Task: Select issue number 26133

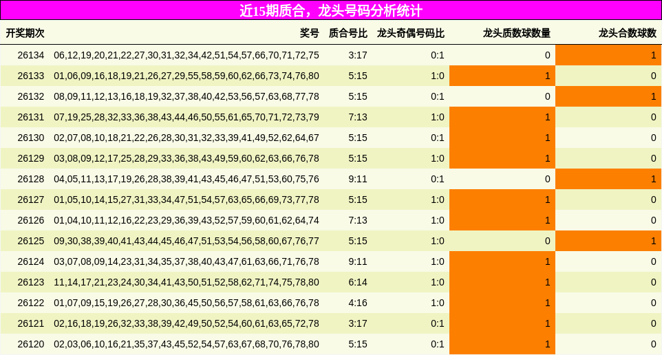Action: (x=31, y=76)
